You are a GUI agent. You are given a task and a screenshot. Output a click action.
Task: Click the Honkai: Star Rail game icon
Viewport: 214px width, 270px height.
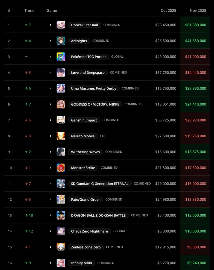coord(61,25)
